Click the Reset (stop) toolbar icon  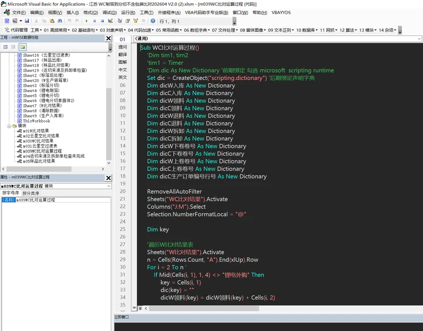[102, 21]
